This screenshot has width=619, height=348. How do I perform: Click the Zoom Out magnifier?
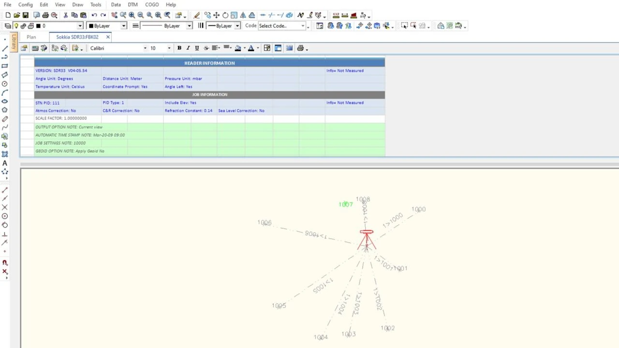(x=140, y=15)
